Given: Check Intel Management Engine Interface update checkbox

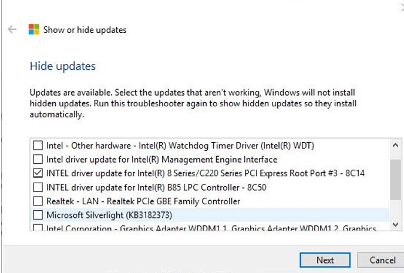Looking at the screenshot, I should (x=38, y=159).
